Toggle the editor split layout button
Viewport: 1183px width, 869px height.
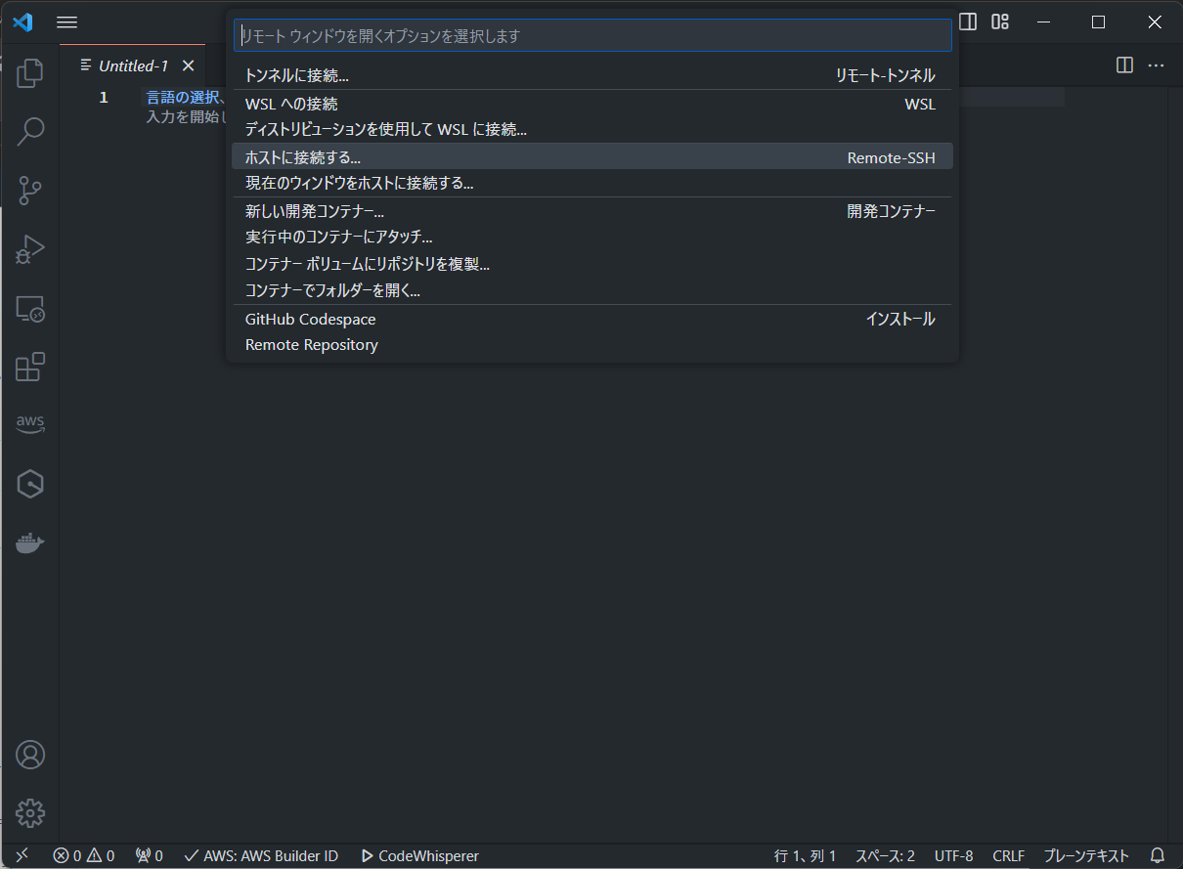point(1124,65)
